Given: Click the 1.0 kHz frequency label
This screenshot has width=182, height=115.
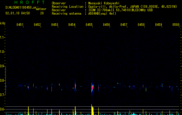Looking at the screenshot, I should point(3,52).
